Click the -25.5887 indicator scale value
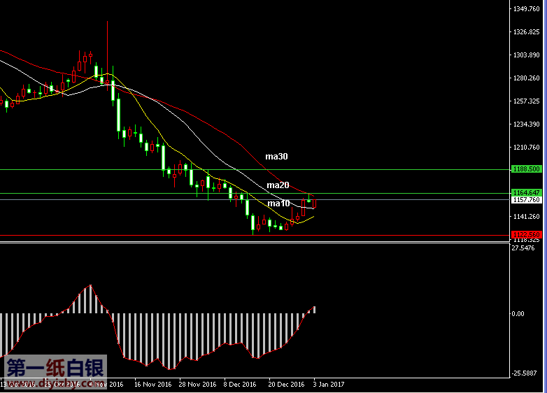The height and width of the screenshot is (393, 547). 525,373
